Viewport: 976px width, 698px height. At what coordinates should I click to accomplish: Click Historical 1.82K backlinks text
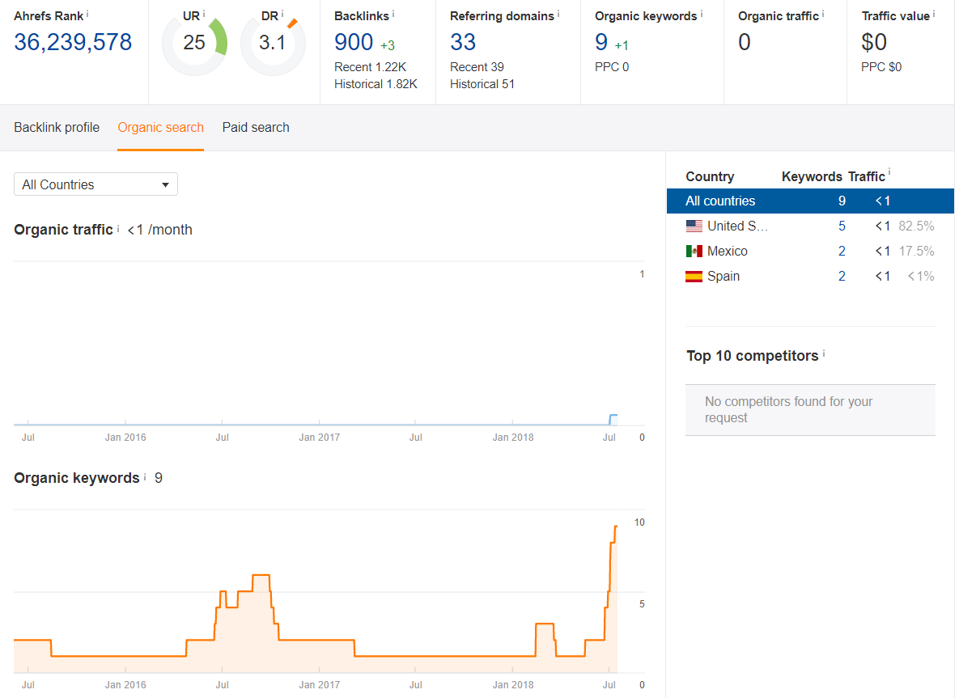coord(376,84)
